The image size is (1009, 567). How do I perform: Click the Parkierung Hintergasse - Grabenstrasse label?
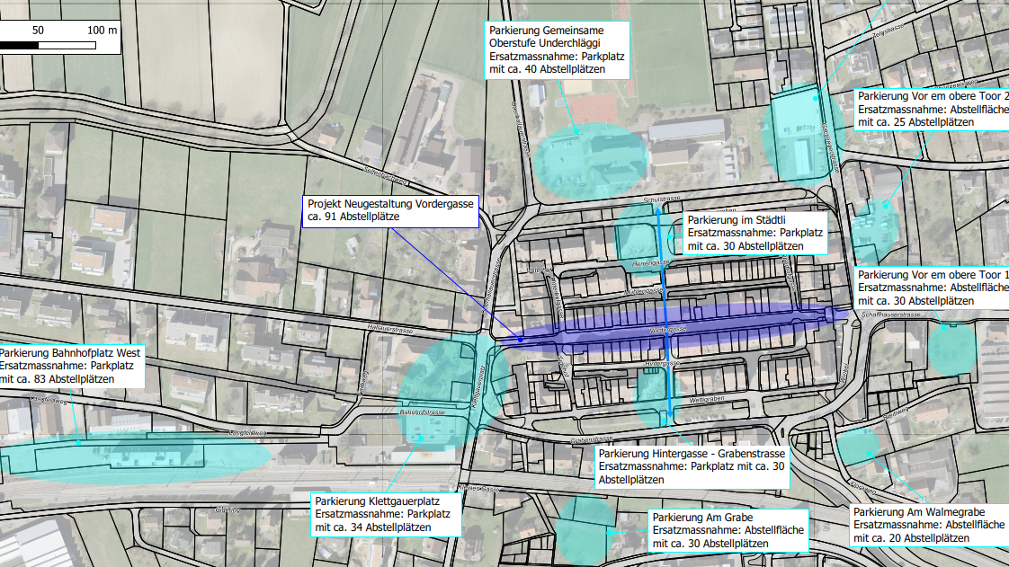[x=691, y=466]
